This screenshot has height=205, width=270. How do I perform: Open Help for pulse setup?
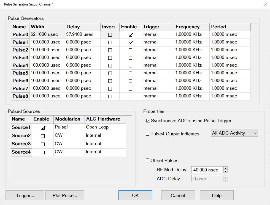pos(217,196)
